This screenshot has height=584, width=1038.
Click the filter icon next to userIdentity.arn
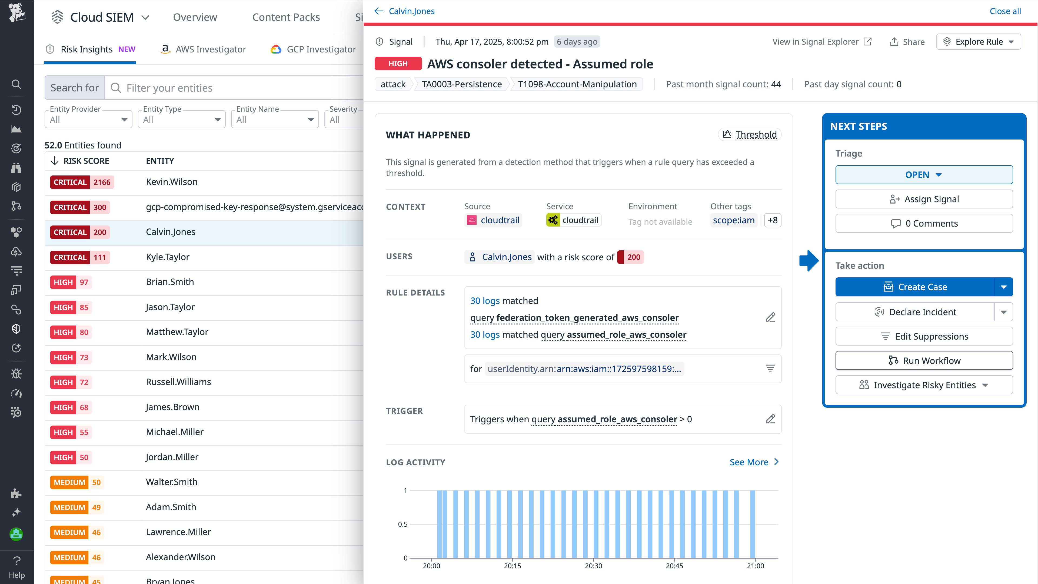coord(770,368)
